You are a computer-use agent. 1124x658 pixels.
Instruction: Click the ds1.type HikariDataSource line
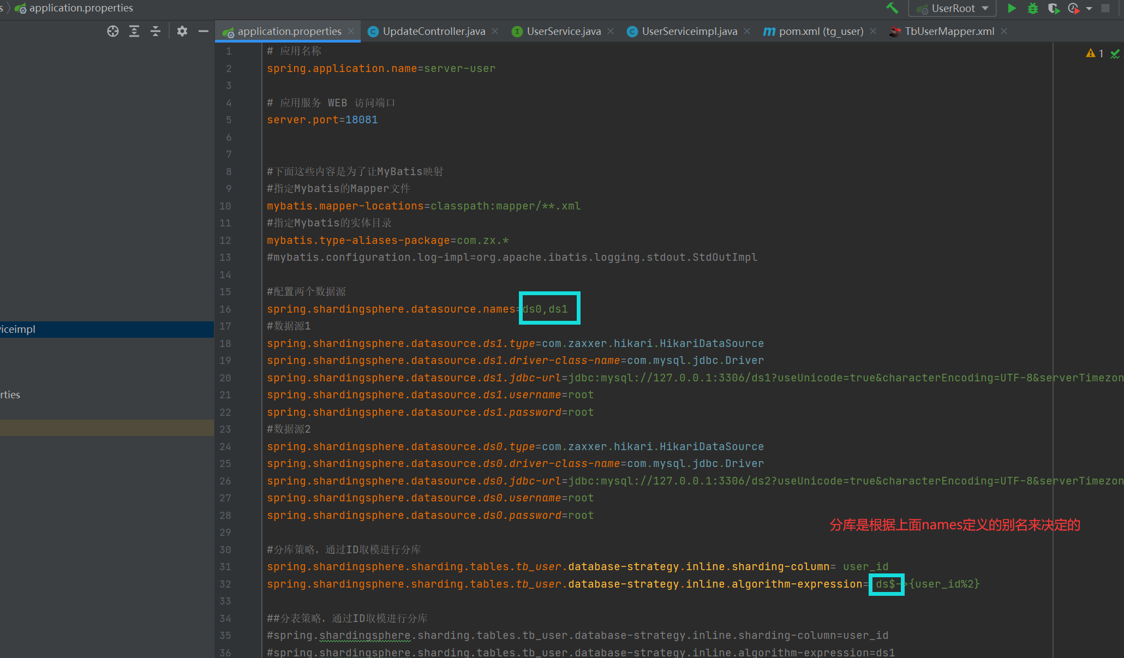[x=515, y=343]
